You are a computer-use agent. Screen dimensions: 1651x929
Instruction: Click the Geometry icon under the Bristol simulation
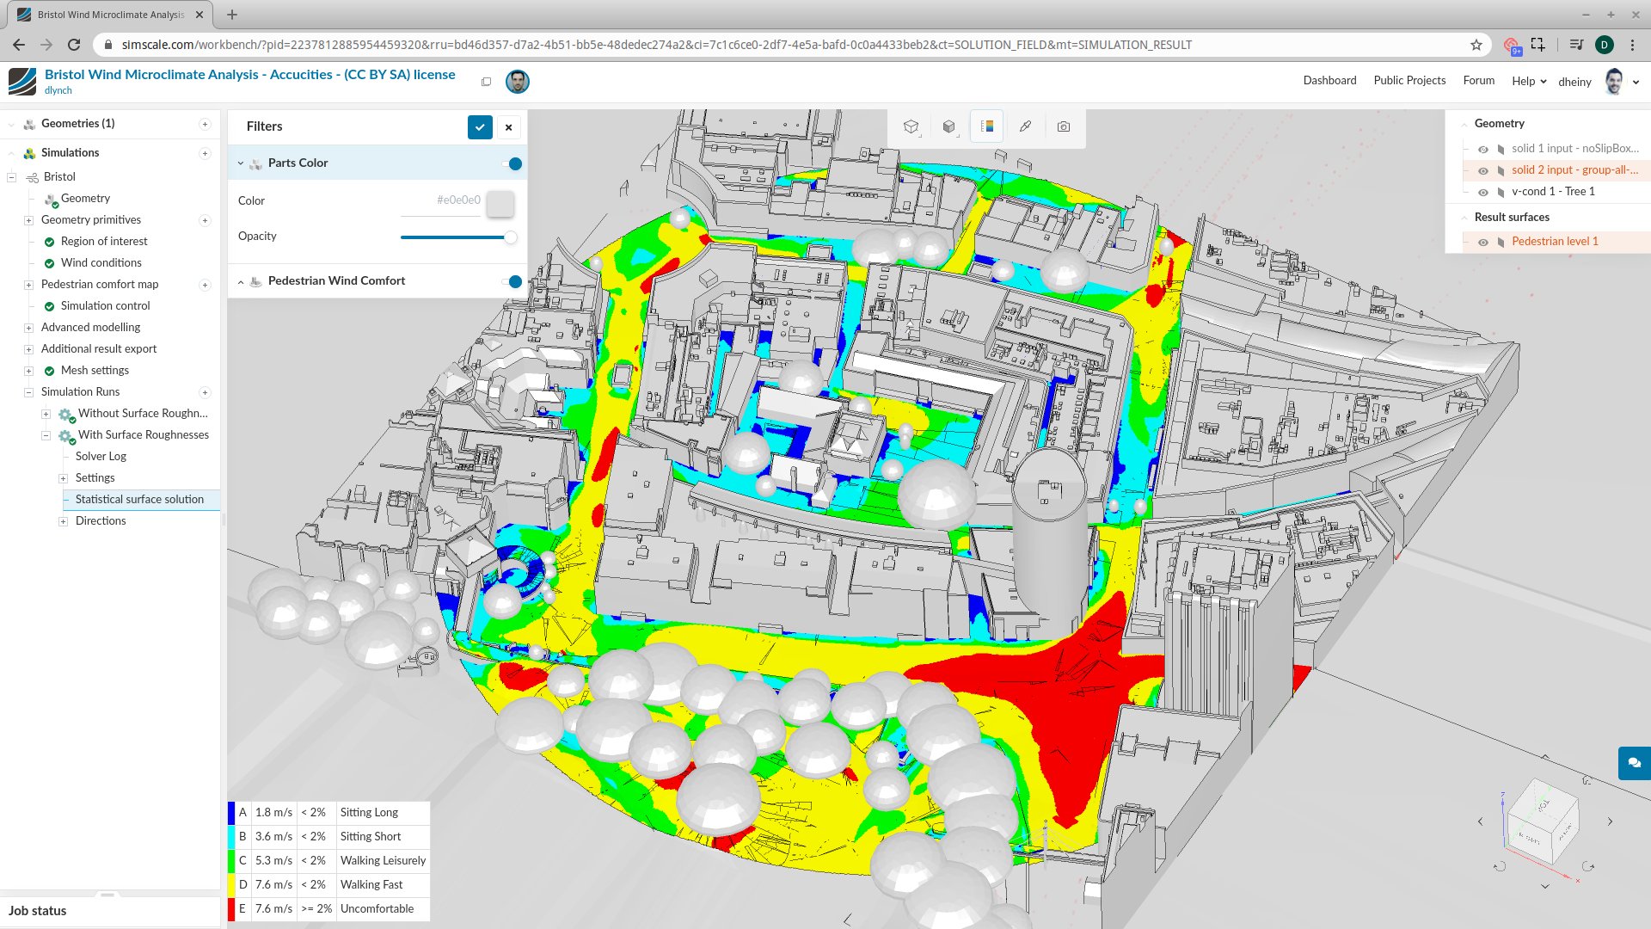coord(52,198)
